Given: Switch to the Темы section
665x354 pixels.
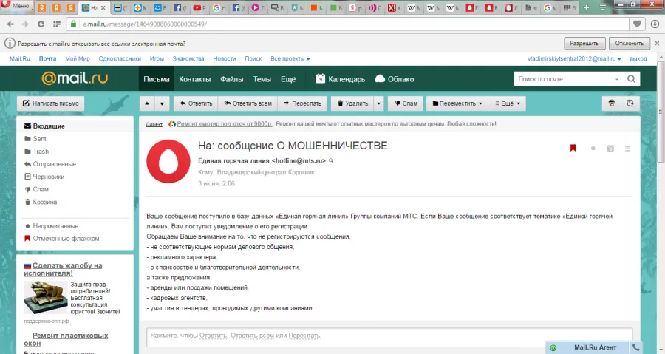Looking at the screenshot, I should pyautogui.click(x=262, y=79).
